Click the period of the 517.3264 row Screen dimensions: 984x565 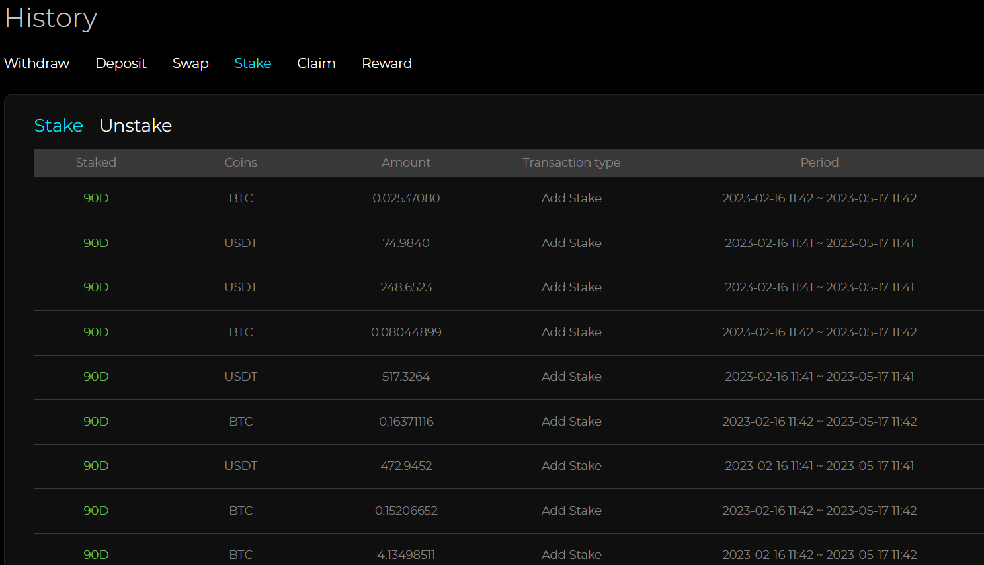tap(819, 377)
